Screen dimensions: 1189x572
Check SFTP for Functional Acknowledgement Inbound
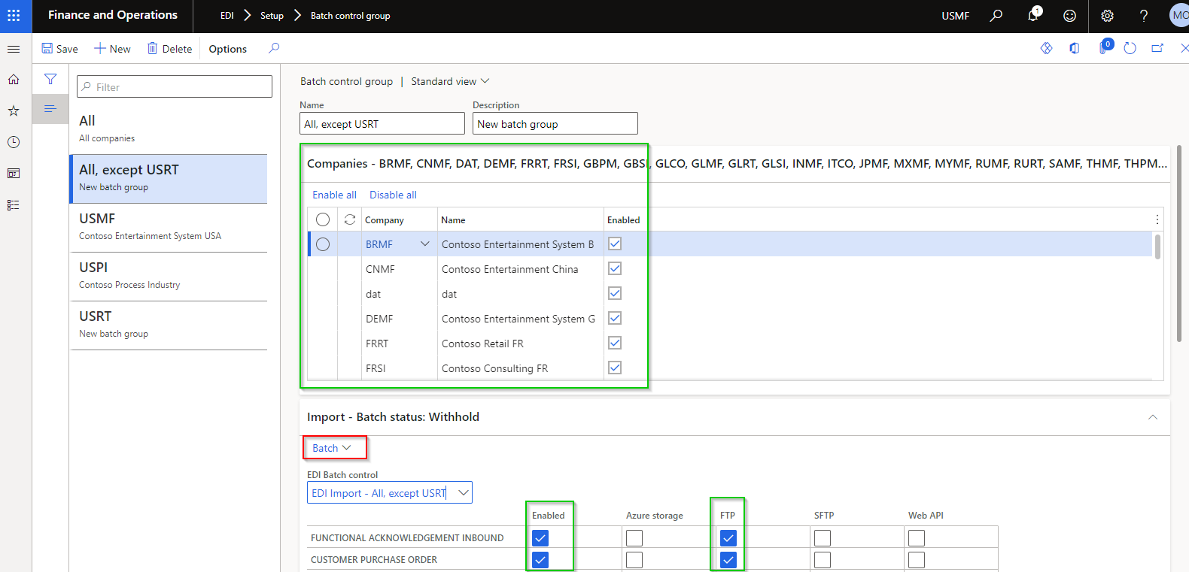(x=823, y=538)
